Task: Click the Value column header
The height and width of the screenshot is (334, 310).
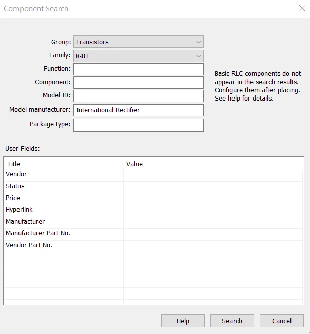Action: [212, 164]
